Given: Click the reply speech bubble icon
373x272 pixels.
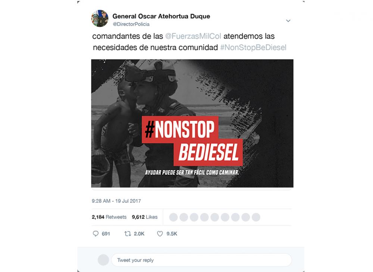Looking at the screenshot, I should (95, 234).
